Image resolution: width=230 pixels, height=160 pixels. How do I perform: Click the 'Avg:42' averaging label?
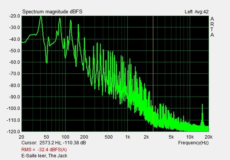click(x=202, y=12)
